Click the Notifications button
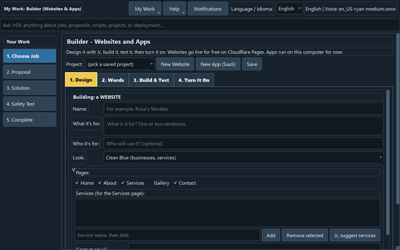This screenshot has height=250, width=400. click(208, 9)
